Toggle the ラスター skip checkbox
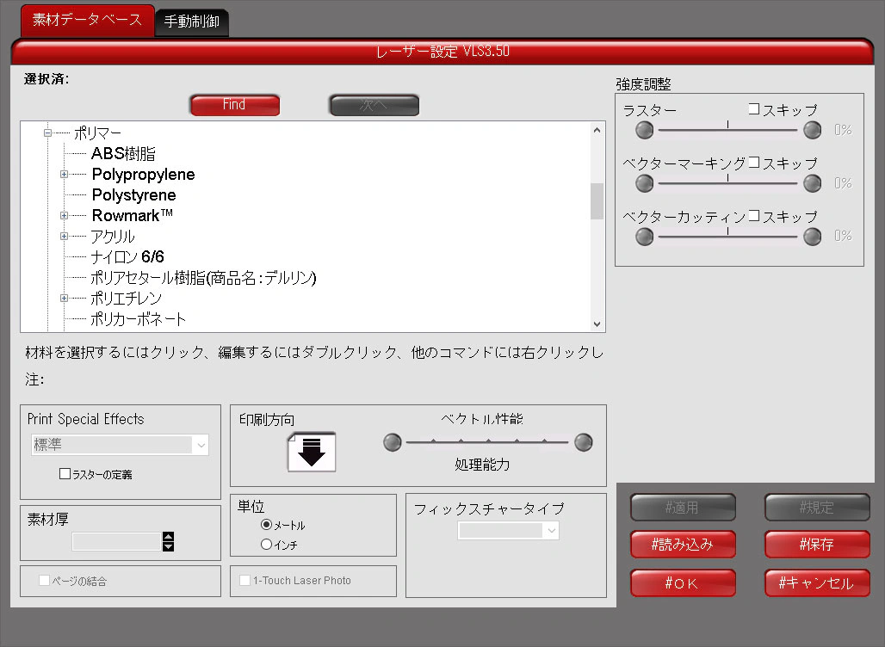 [754, 109]
